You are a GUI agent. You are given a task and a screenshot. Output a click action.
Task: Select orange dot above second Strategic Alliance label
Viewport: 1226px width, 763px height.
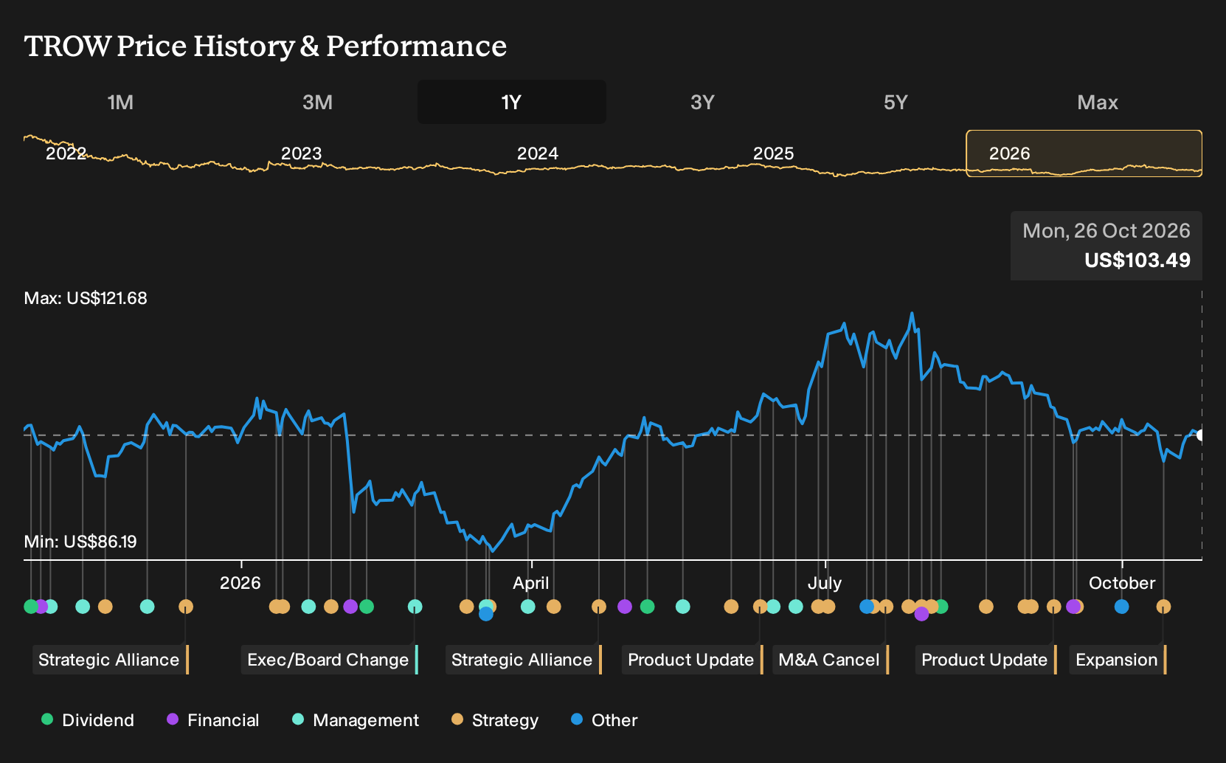[x=599, y=607]
